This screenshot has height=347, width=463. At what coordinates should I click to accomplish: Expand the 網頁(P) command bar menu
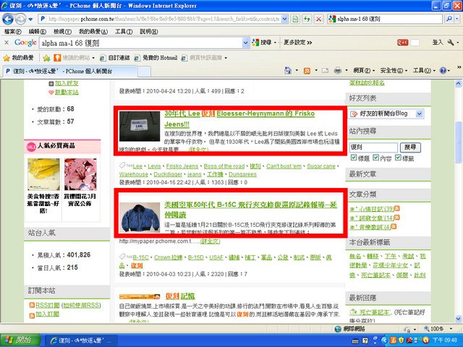pos(364,71)
